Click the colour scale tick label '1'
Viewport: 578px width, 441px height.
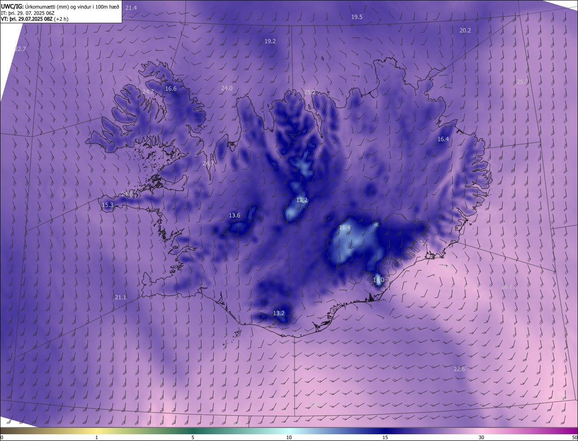tap(97, 437)
